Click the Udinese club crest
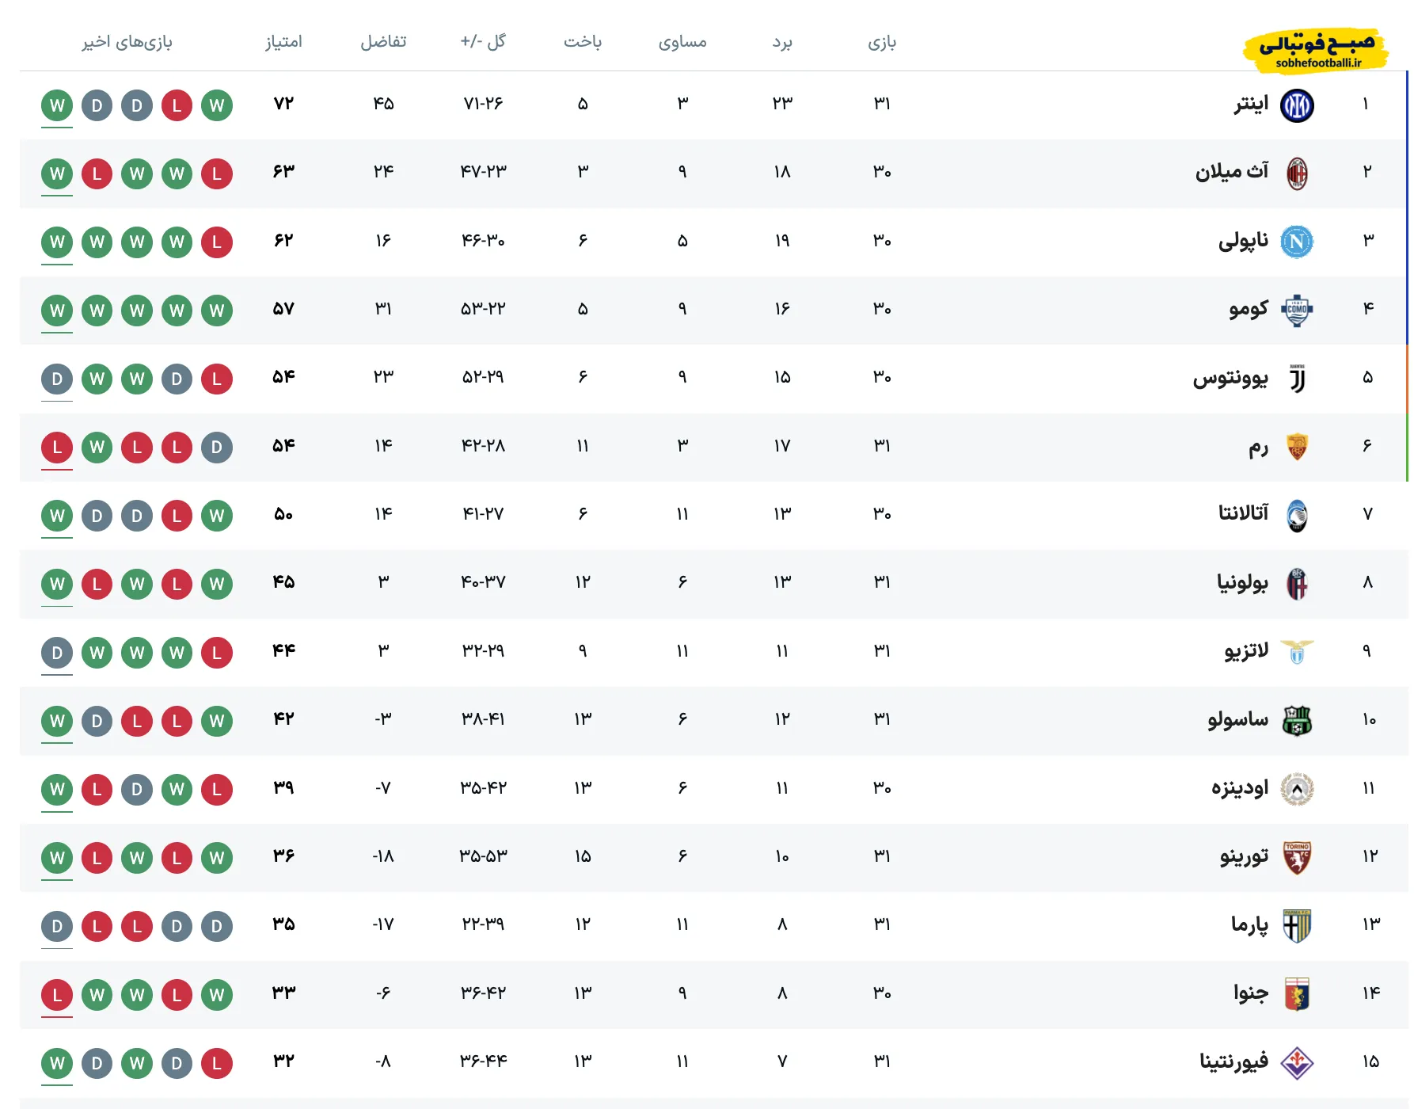 [1297, 789]
